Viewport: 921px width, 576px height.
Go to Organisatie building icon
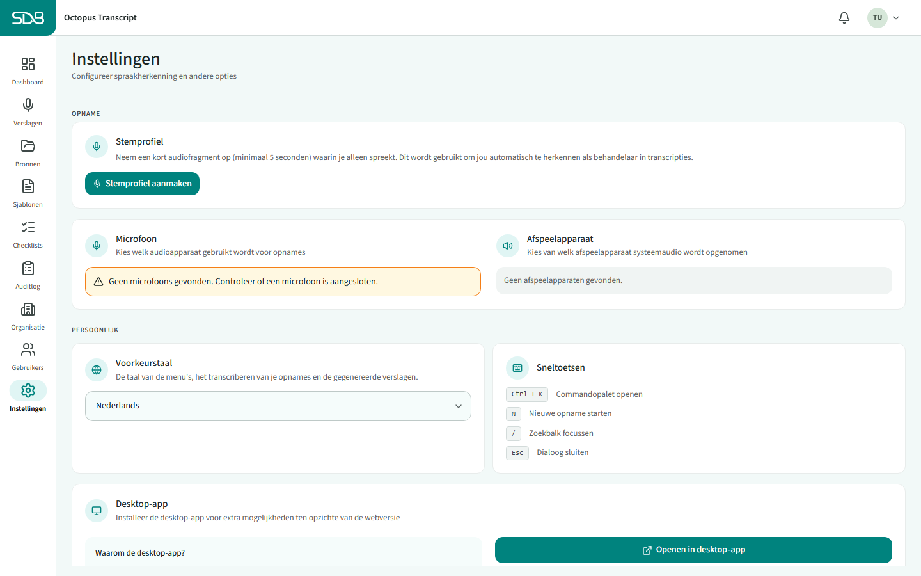point(28,309)
